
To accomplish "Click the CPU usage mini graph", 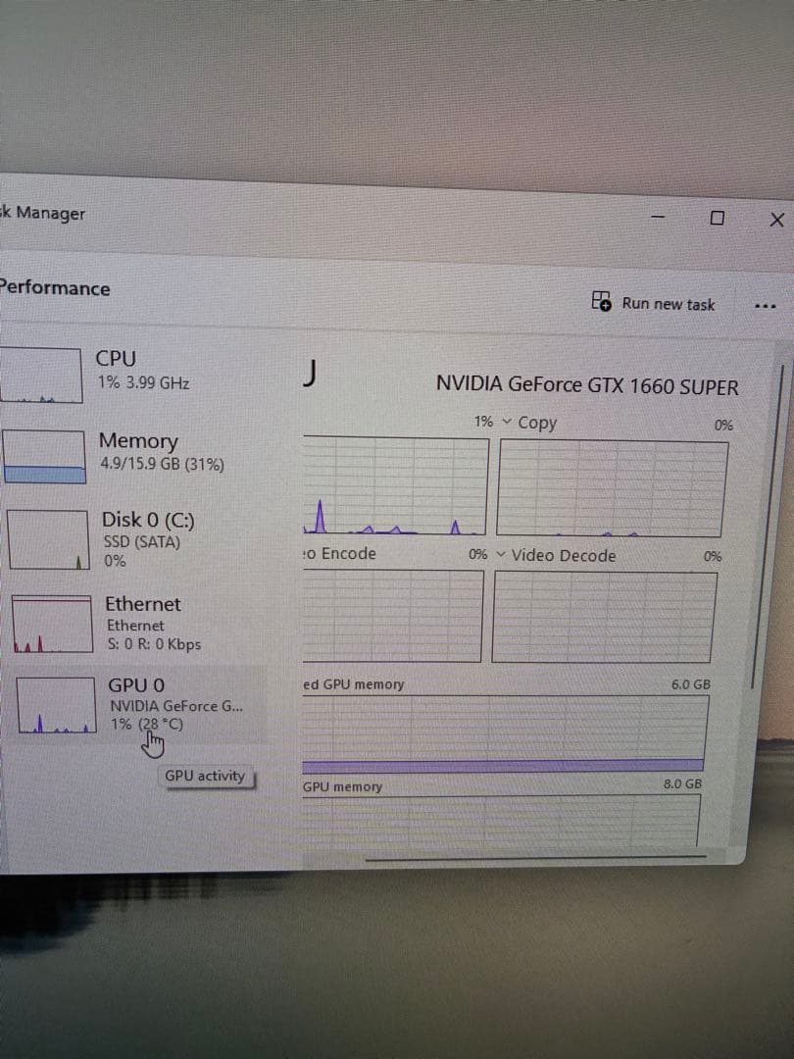I will click(40, 375).
